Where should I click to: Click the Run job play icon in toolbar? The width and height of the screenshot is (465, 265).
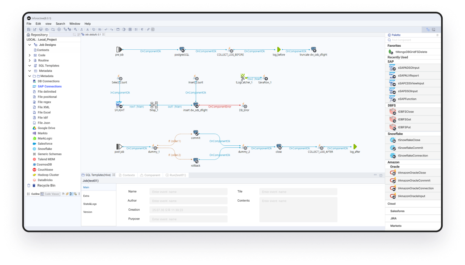coord(59,29)
